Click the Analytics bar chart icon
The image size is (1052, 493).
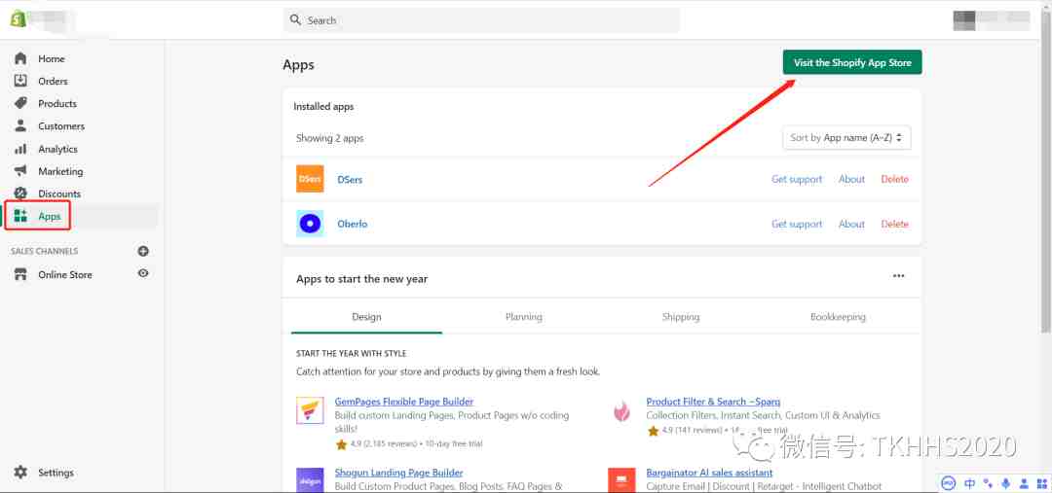point(20,149)
